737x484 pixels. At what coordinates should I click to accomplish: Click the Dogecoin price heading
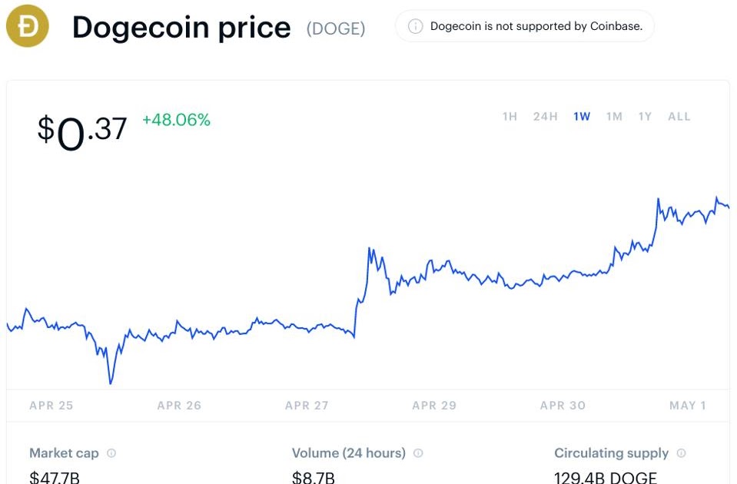coord(181,27)
